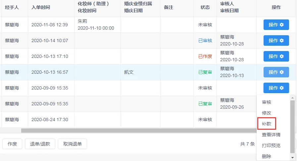
Task: Click the scroll up arrow in dropdown menu
Action: pyautogui.click(x=292, y=98)
